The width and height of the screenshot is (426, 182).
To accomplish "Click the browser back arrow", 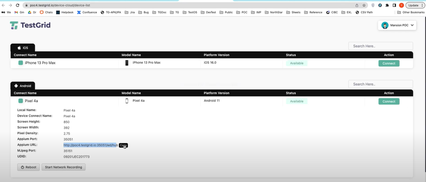I will [4, 6].
